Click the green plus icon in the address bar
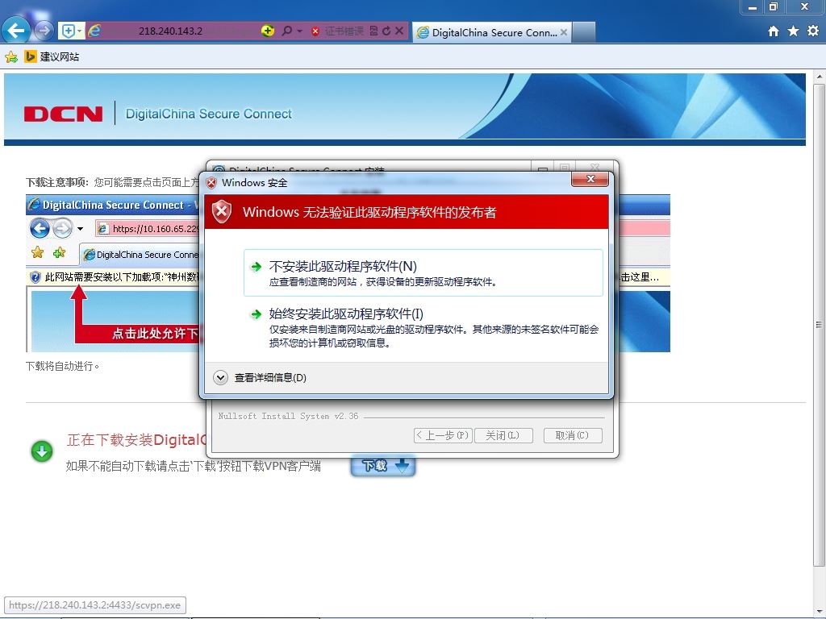 (x=268, y=31)
